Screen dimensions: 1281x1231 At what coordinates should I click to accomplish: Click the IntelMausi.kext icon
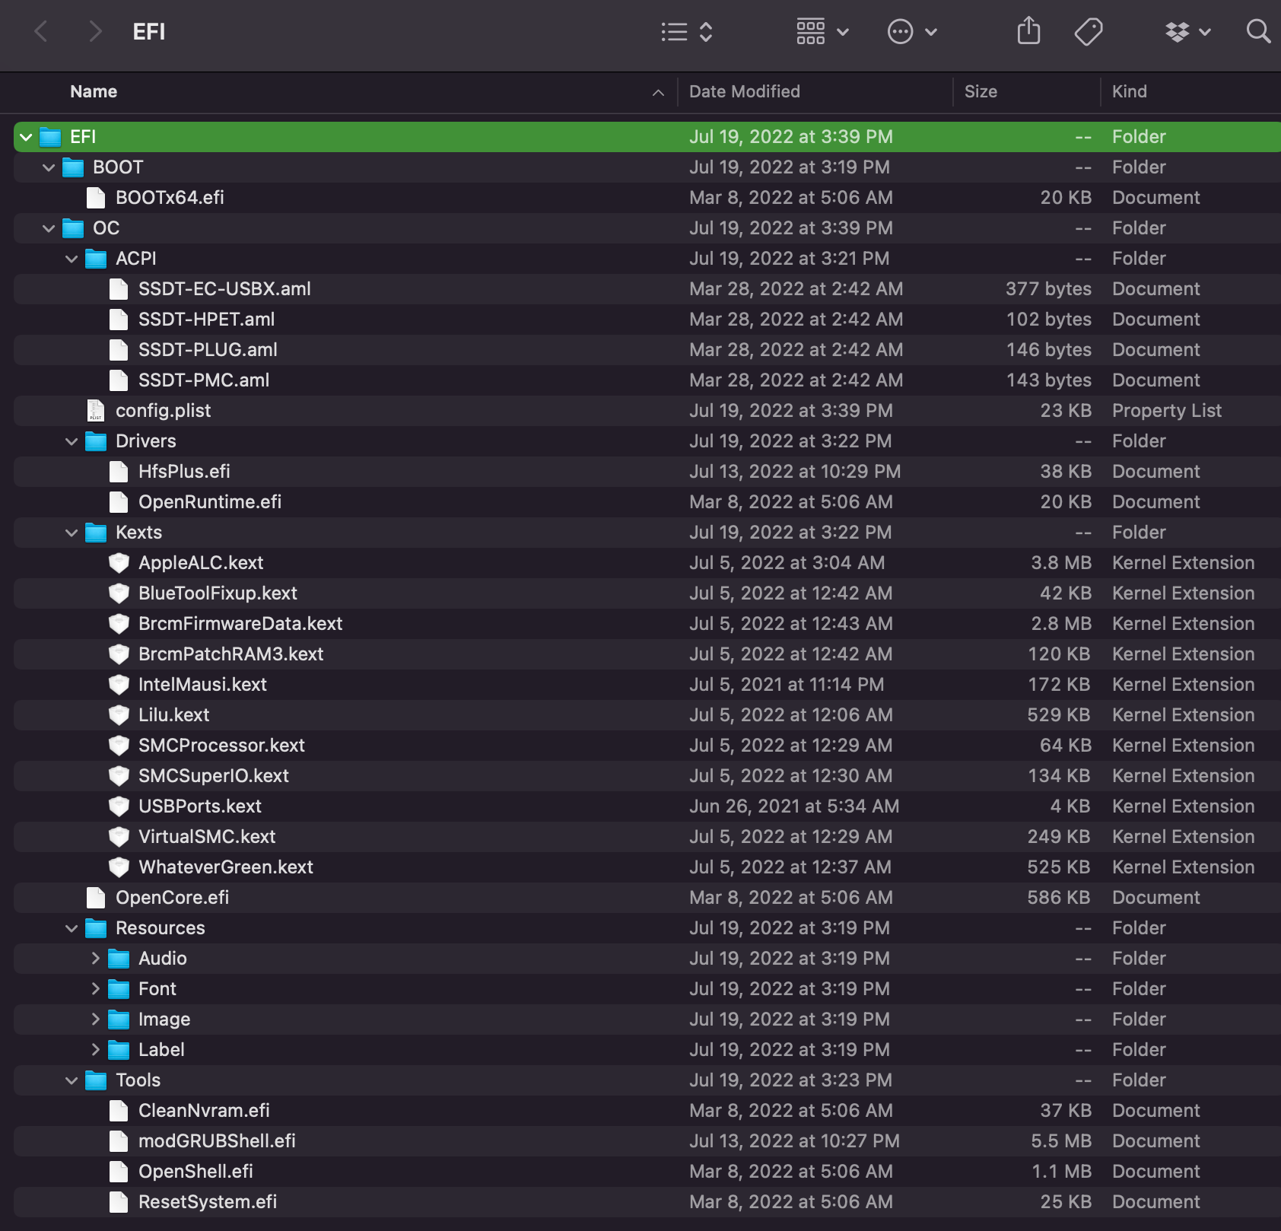click(119, 685)
